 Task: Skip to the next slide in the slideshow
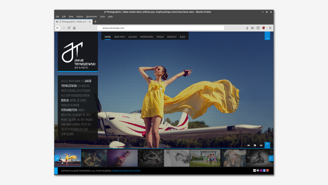click(261, 146)
